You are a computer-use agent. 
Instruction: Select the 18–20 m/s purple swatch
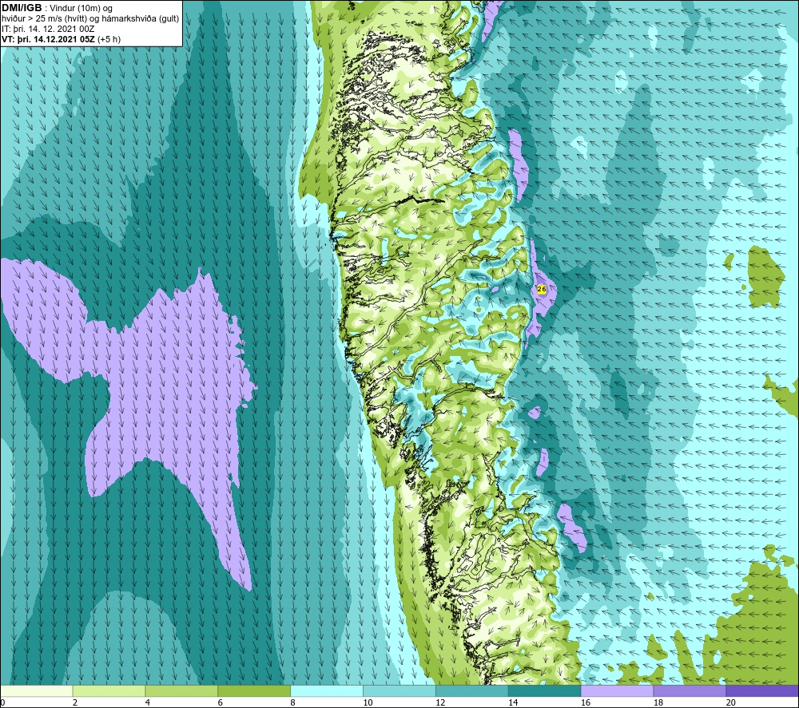(x=690, y=691)
